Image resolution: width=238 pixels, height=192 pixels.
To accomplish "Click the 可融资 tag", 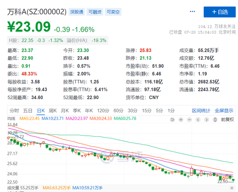I will pyautogui.click(x=95, y=12).
